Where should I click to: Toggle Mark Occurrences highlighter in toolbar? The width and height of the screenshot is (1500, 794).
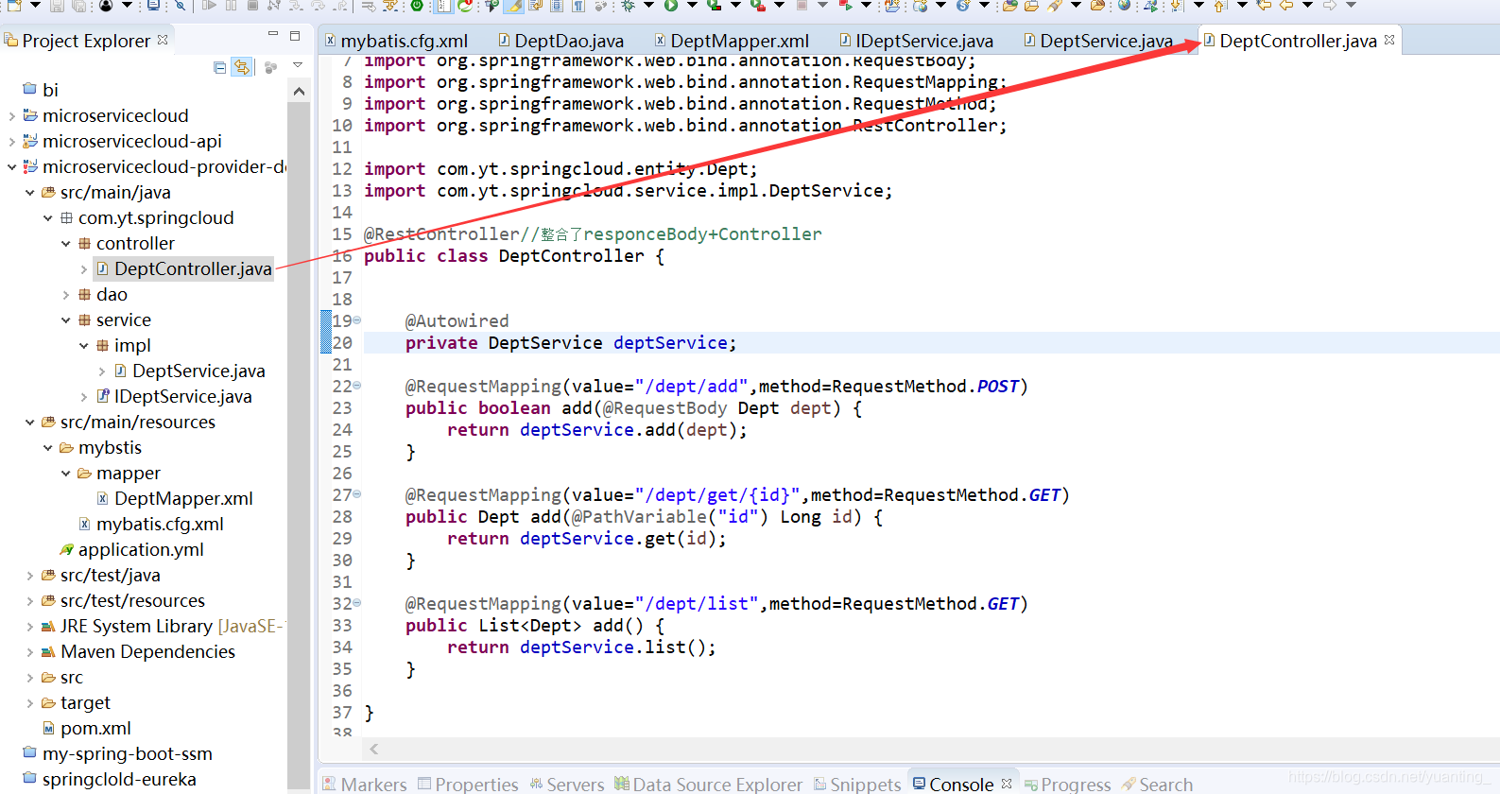[x=513, y=6]
